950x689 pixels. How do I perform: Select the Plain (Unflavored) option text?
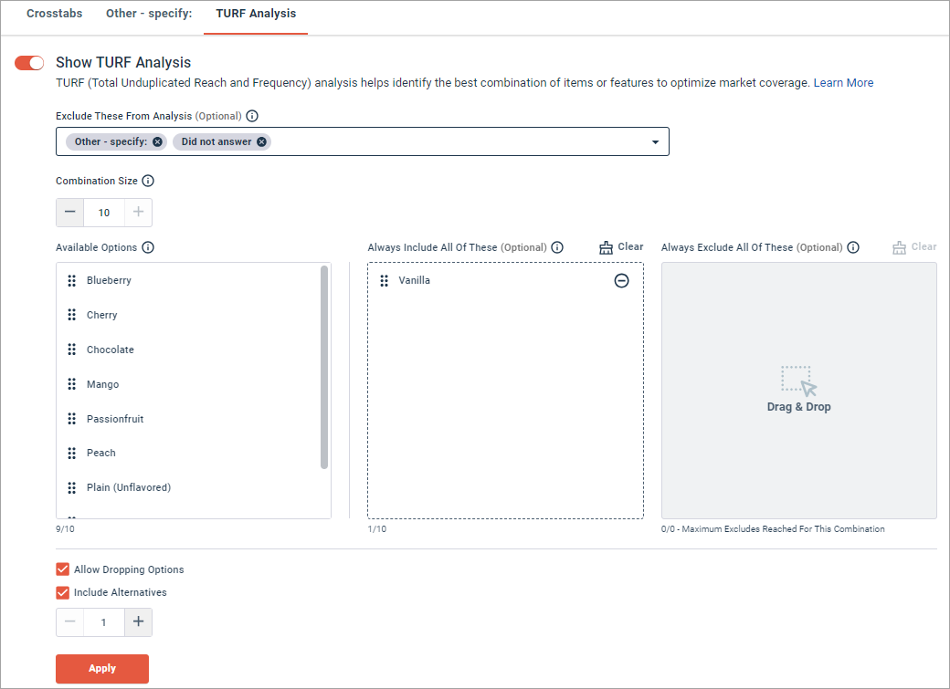(129, 487)
